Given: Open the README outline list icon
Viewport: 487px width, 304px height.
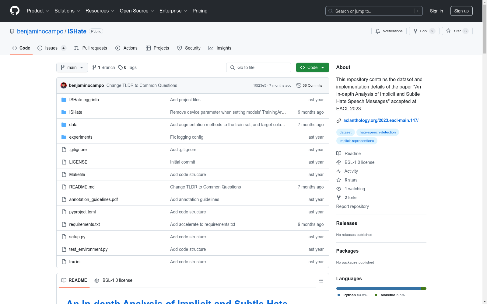Looking at the screenshot, I should pyautogui.click(x=321, y=281).
